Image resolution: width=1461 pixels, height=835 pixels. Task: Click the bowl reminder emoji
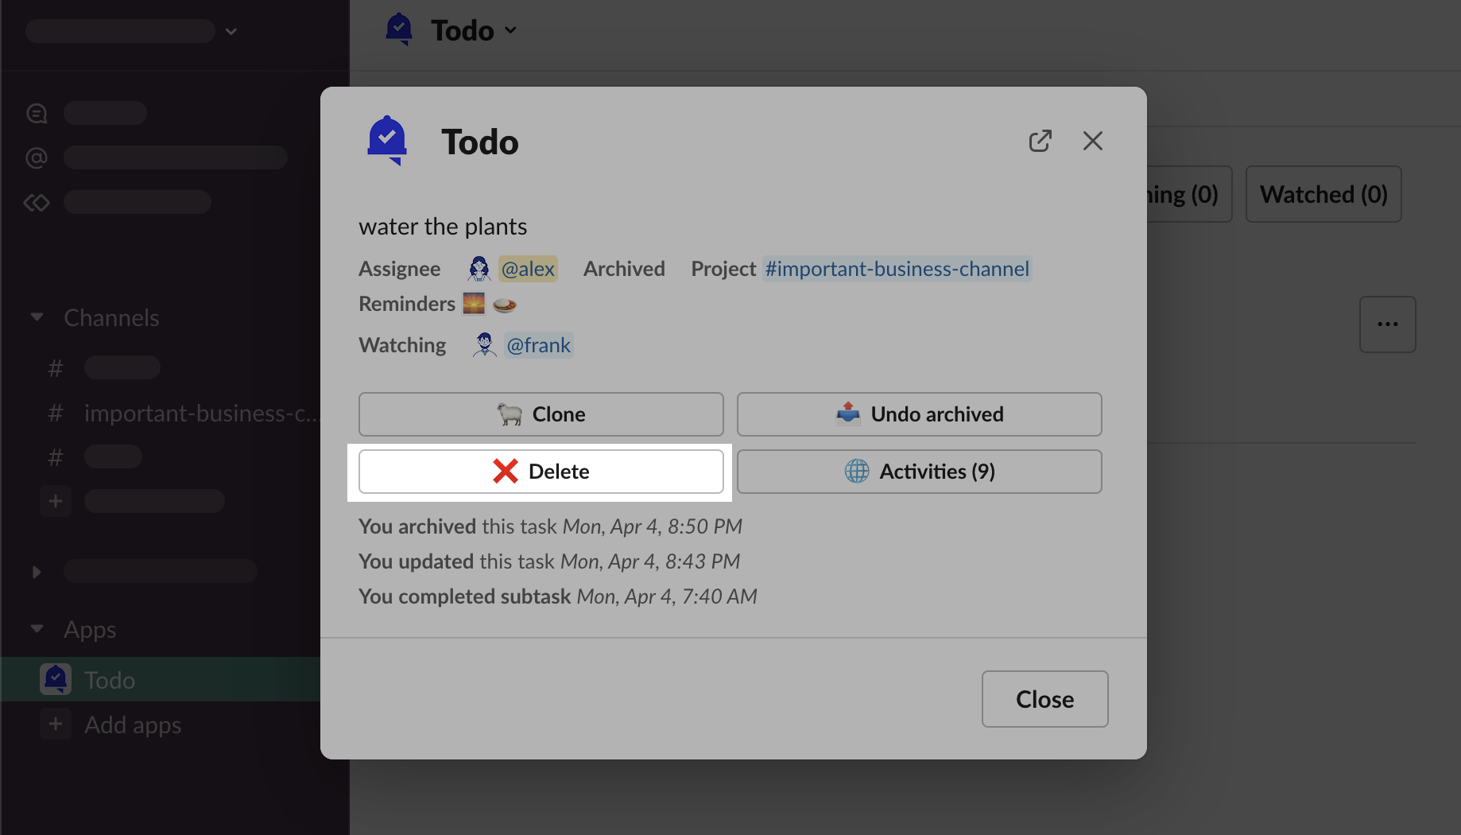click(x=505, y=304)
